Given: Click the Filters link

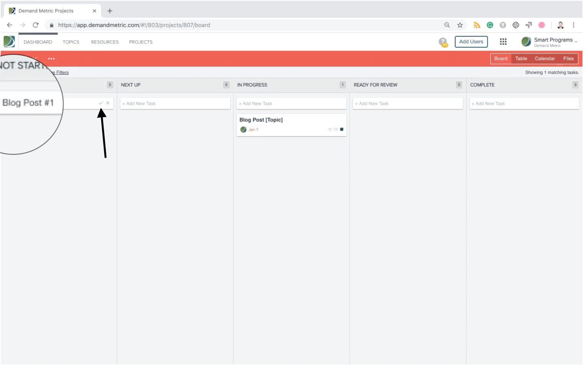Looking at the screenshot, I should pyautogui.click(x=62, y=73).
